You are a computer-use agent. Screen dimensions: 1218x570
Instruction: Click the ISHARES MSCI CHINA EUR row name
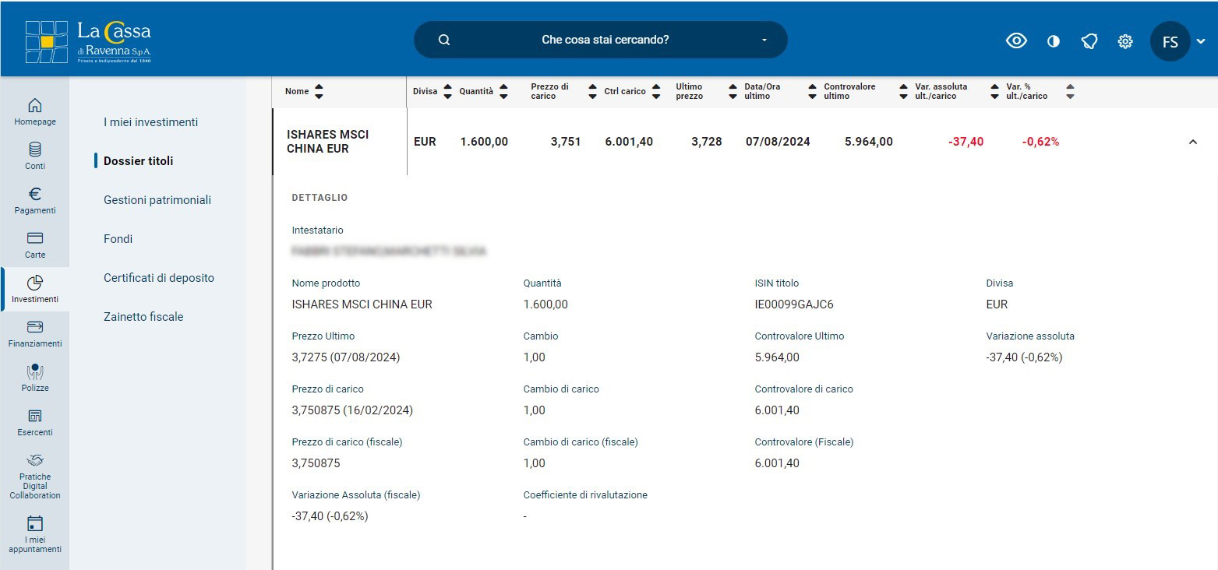coord(327,142)
